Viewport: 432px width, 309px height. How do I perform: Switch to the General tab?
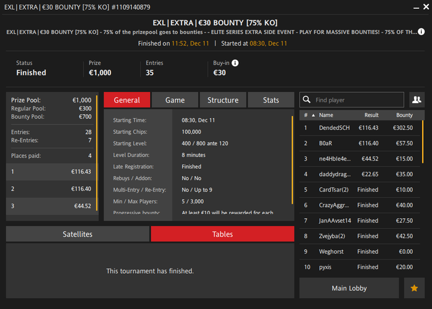pyautogui.click(x=127, y=100)
